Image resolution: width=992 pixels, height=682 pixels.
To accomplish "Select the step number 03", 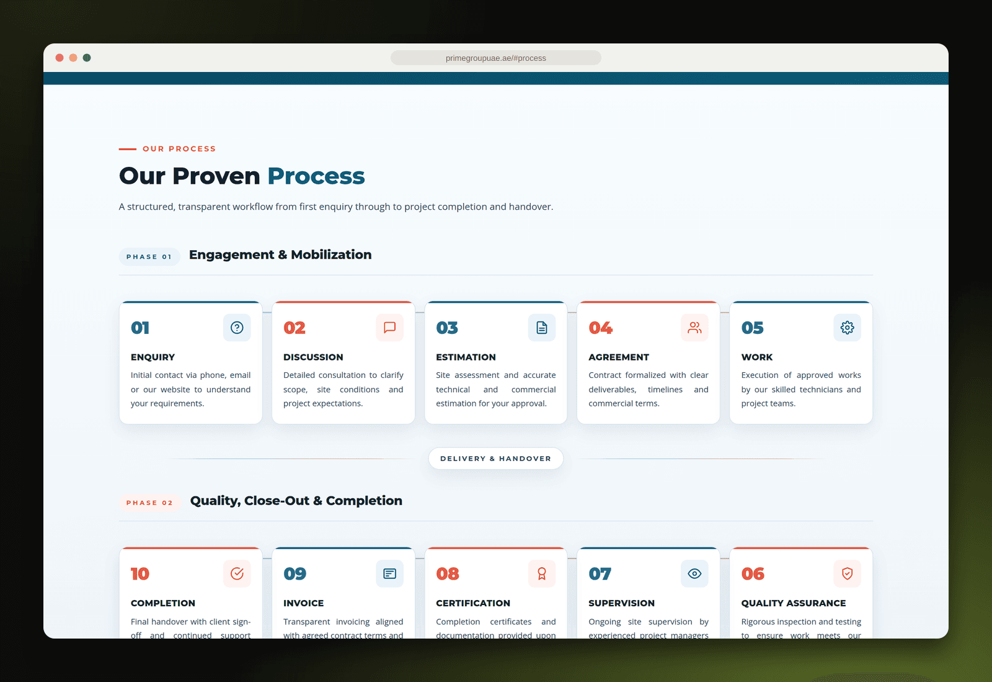I will coord(447,328).
